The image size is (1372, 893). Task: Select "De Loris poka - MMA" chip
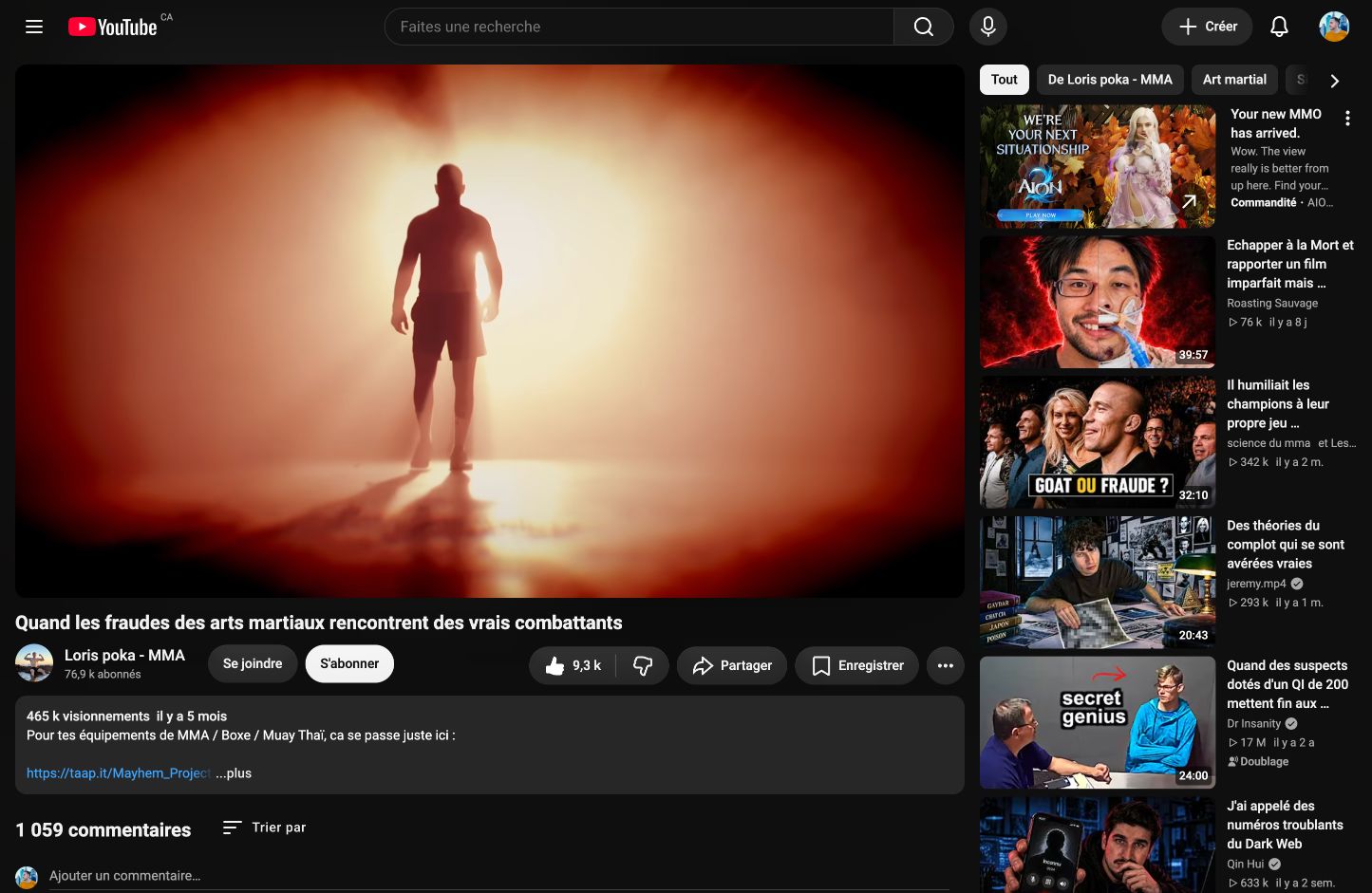(x=1110, y=80)
